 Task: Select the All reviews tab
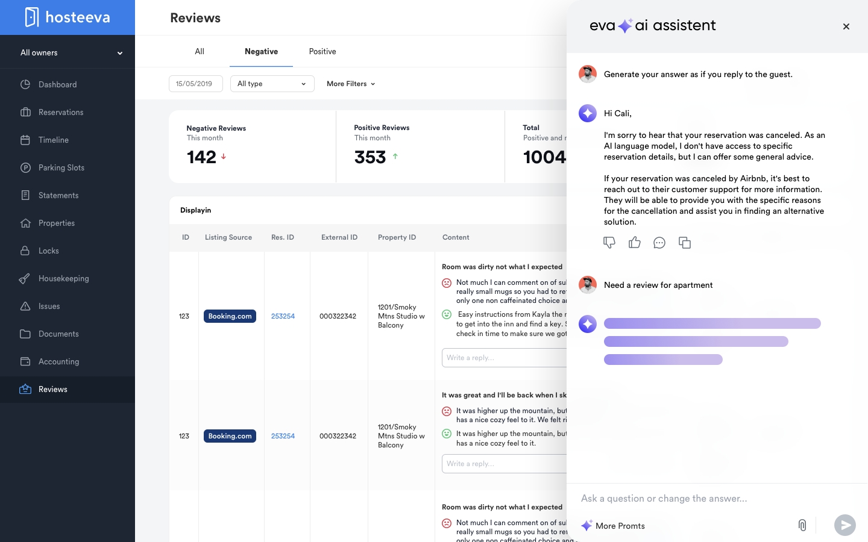[199, 52]
